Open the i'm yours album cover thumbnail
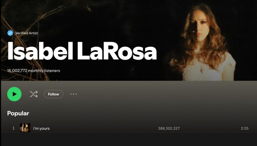The width and height of the screenshot is (257, 146). [25, 128]
